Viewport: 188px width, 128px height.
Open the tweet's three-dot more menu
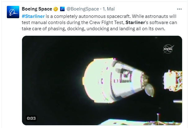click(180, 9)
